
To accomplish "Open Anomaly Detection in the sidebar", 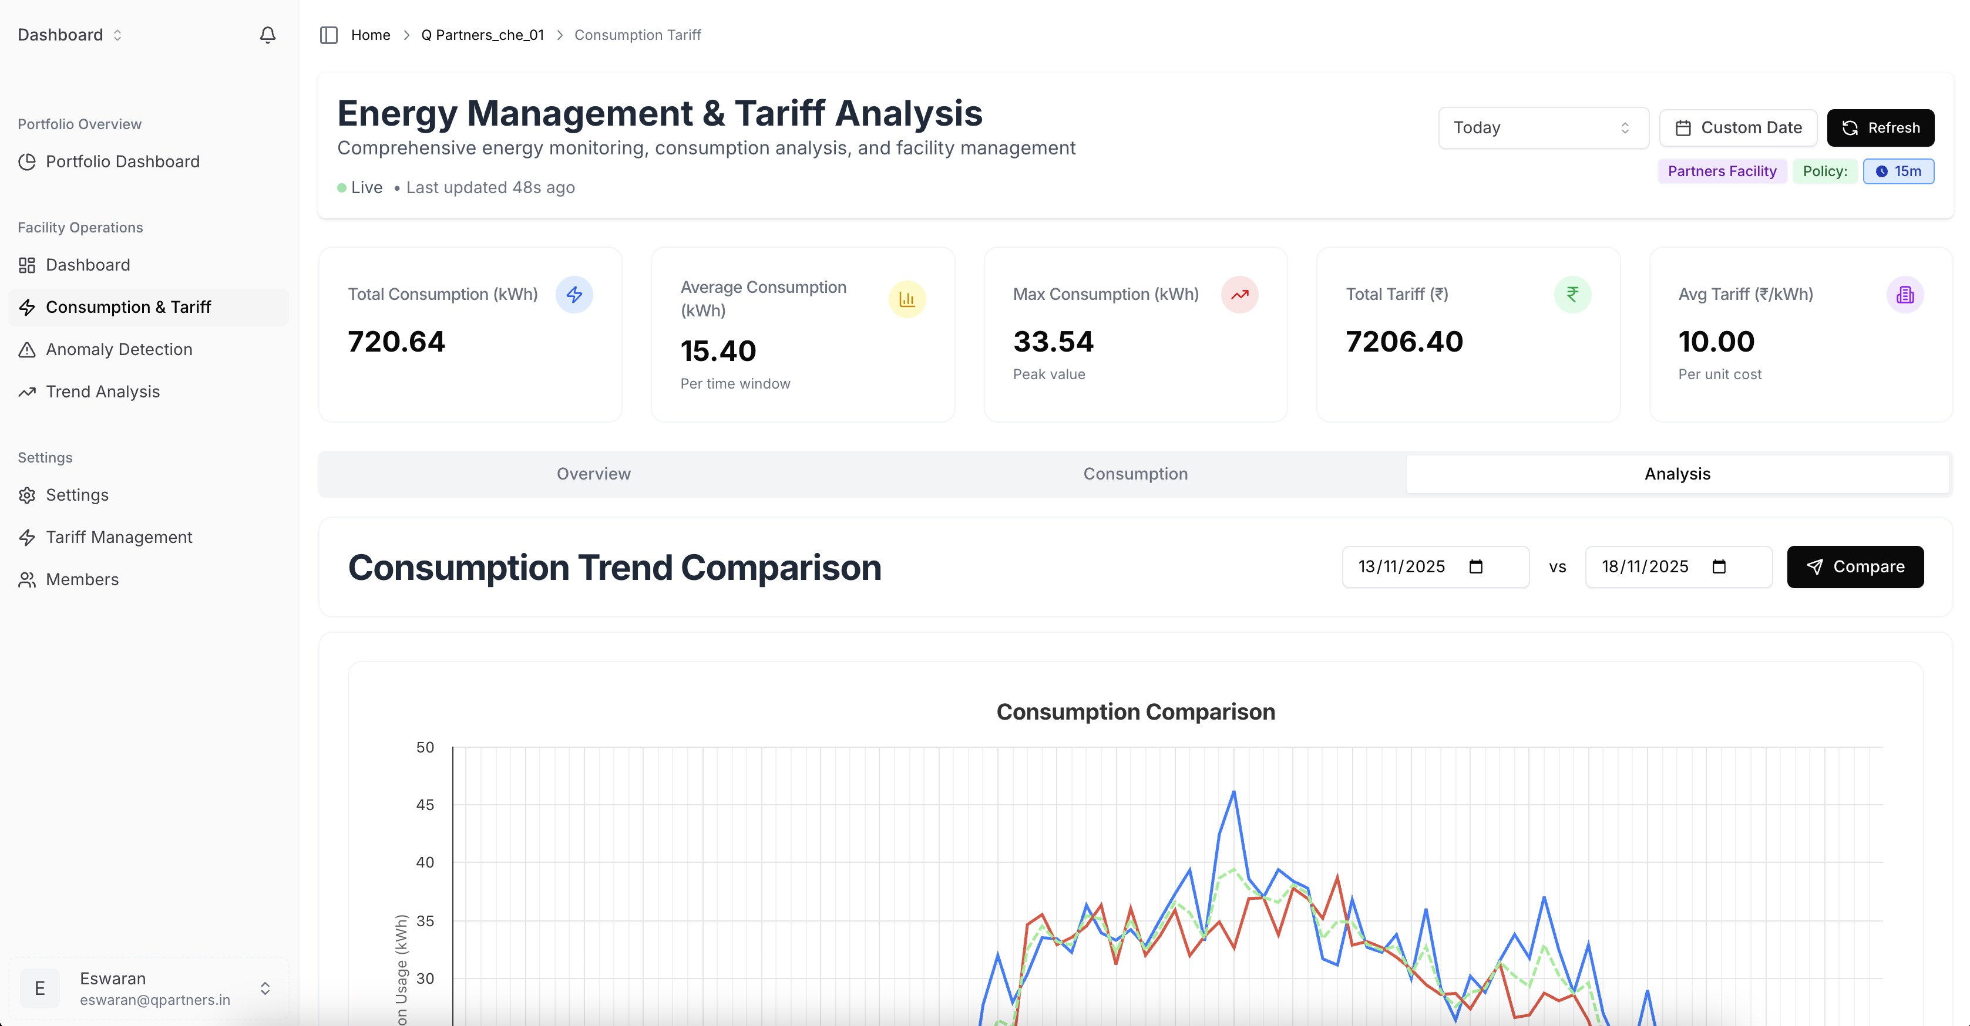I will coord(119,349).
